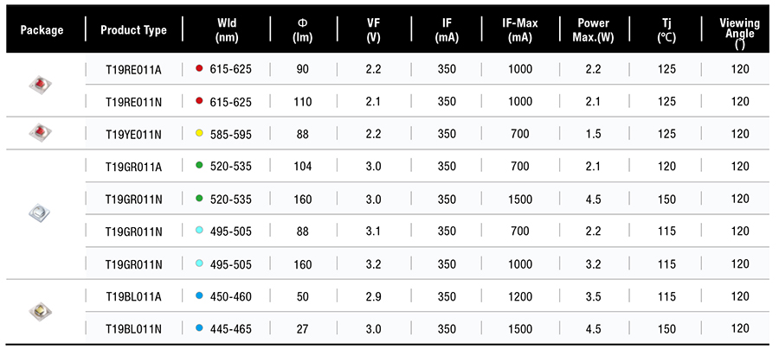Click the yellow dot next to 585-595

pos(200,133)
